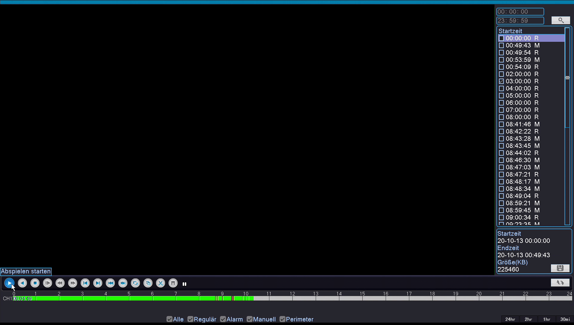Select recording 08:42:22 R
This screenshot has height=325, width=574.
pos(531,131)
